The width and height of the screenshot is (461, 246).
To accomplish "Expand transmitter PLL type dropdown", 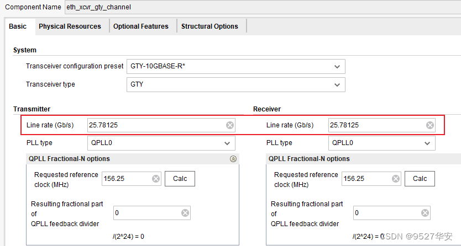I will tap(227, 143).
